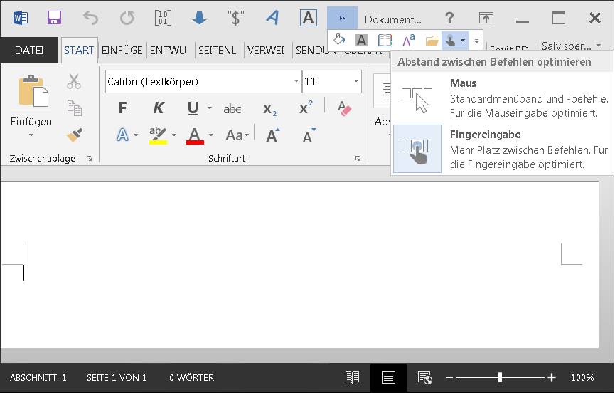Click the blue italic A text effects icon
The image size is (615, 393).
272,18
